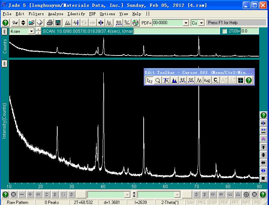Toggle the arrow cursor tool in Edit Toolbar
The image size is (269, 205).
[x=149, y=80]
